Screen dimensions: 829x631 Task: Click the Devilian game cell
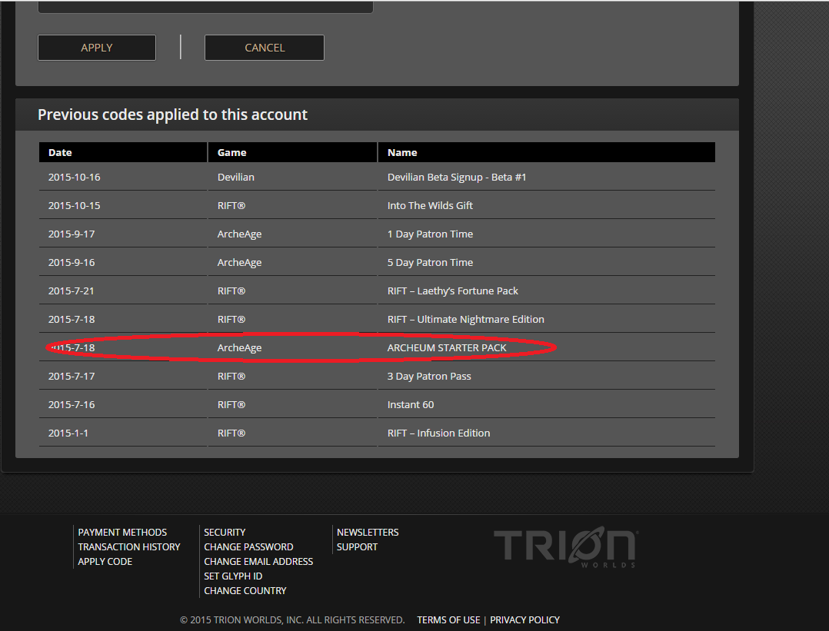point(236,177)
